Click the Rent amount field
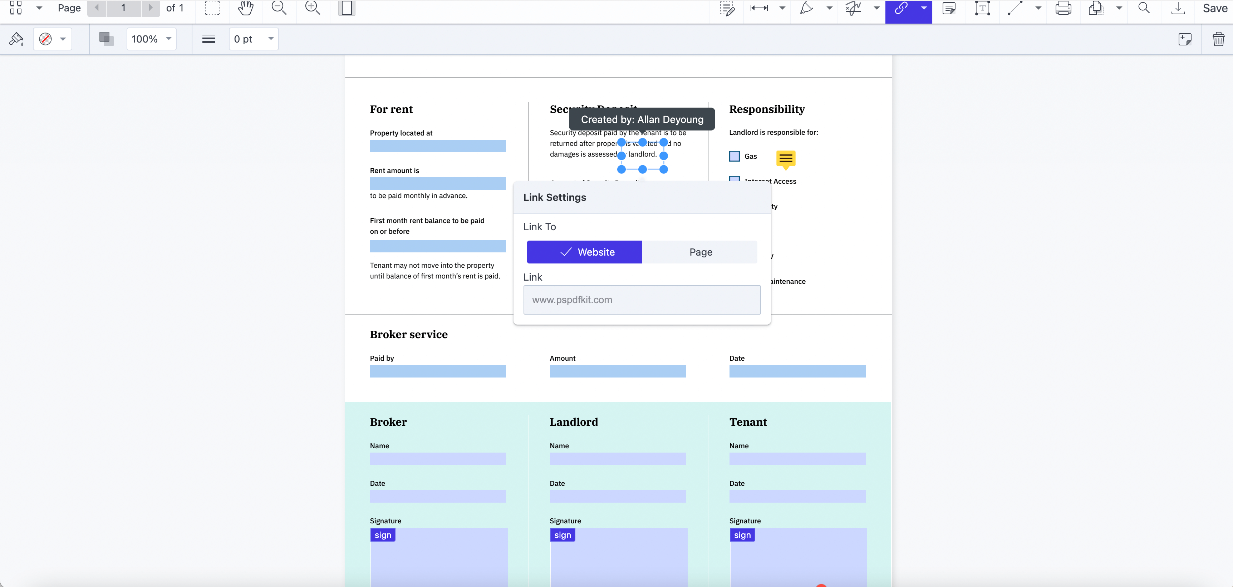The height and width of the screenshot is (587, 1233). click(437, 184)
